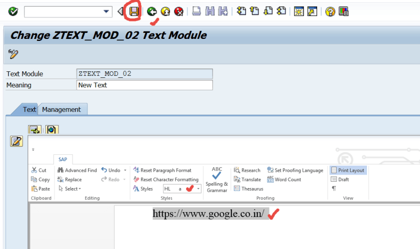Click Paste in Clipboard group
The image size is (420, 249).
(40, 189)
